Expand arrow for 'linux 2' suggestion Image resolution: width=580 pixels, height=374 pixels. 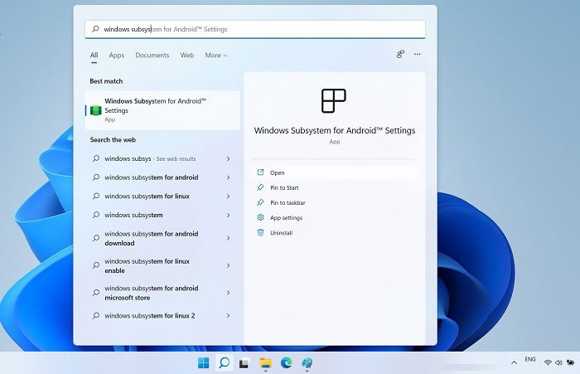tap(228, 316)
